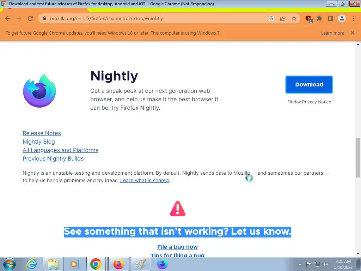Image resolution: width=361 pixels, height=271 pixels.
Task: Show hidden system tray icons
Action: pyautogui.click(x=300, y=264)
